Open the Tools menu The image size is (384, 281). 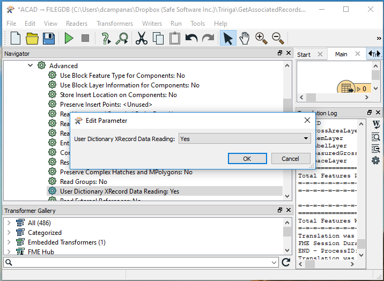point(197,24)
